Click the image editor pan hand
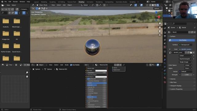This screenshot has width=197, height=111. tap(27, 76)
